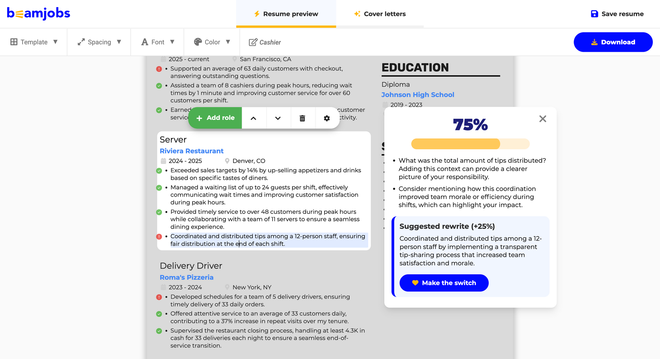The width and height of the screenshot is (660, 359).
Task: Click the 75% score value
Action: (470, 125)
